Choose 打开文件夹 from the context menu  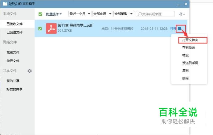[x=190, y=40]
